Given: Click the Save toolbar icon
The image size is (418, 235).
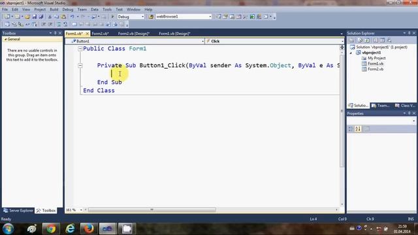Looking at the screenshot, I should click(x=35, y=16).
